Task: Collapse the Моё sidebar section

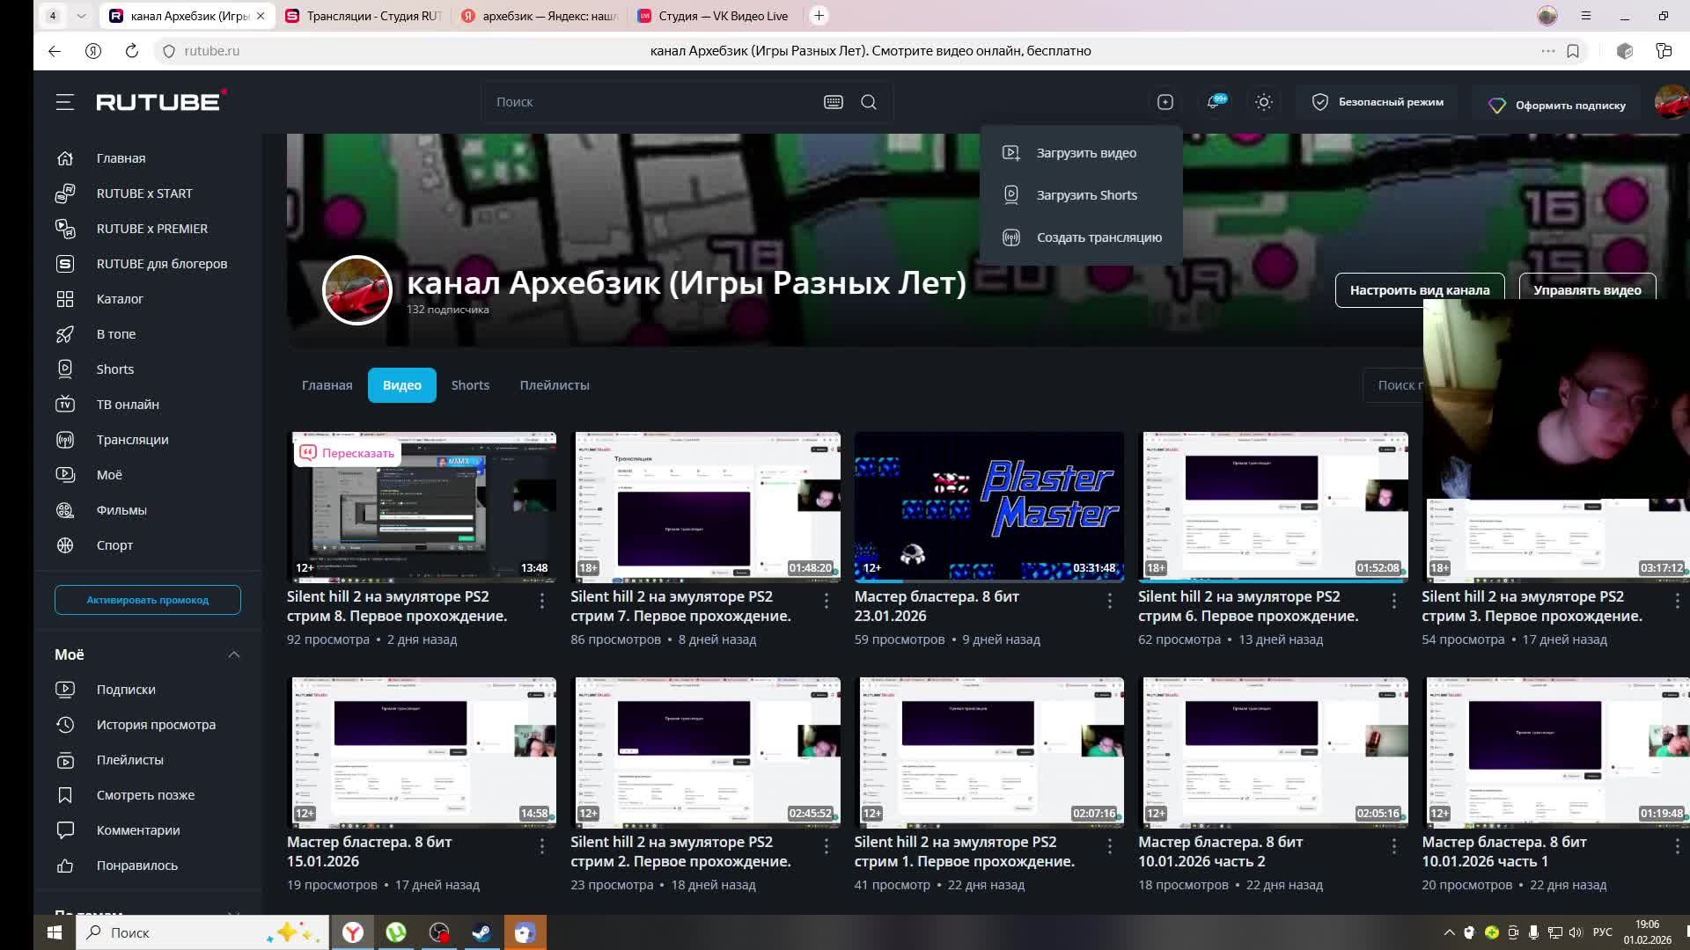Action: [233, 654]
